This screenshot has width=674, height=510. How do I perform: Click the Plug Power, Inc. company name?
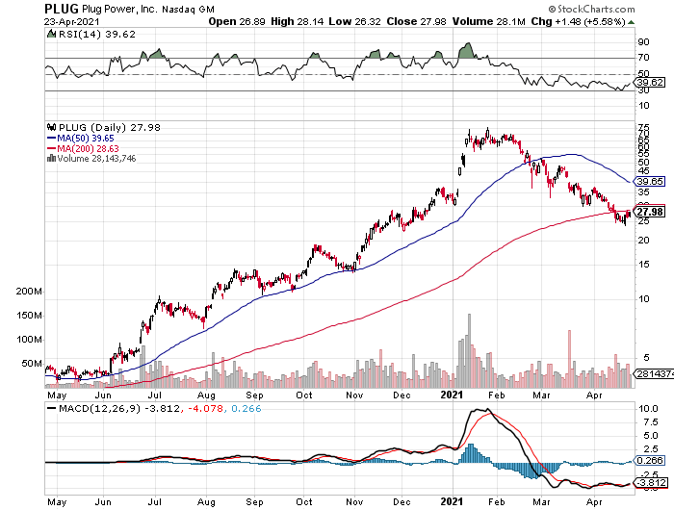tap(120, 9)
